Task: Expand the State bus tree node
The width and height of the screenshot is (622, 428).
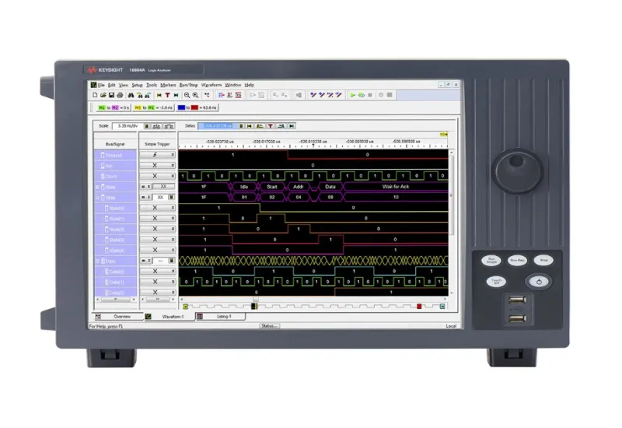Action: coord(98,187)
